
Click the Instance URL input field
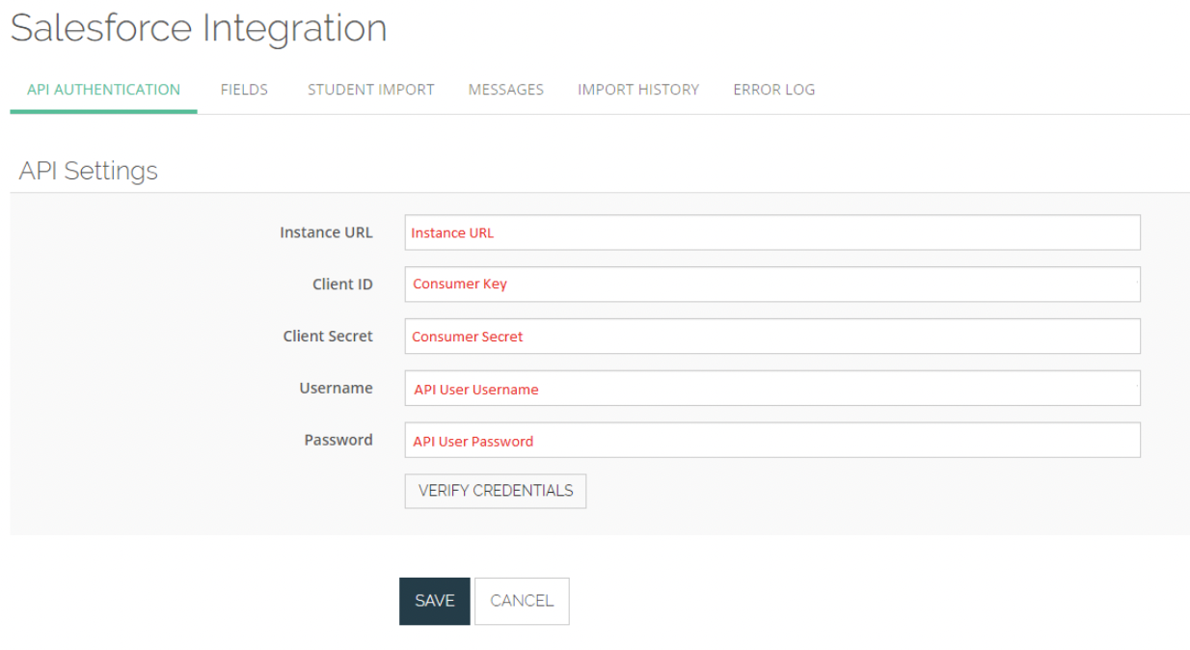tap(771, 232)
